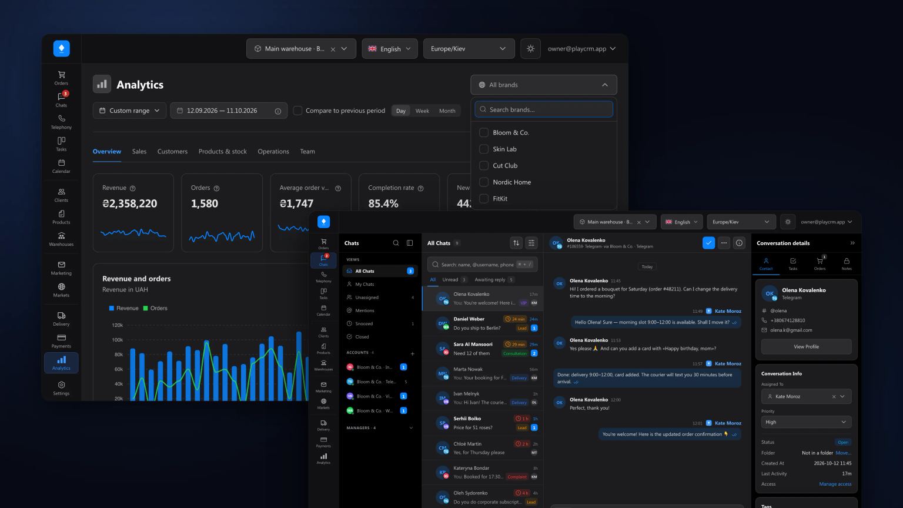This screenshot has width=903, height=508.
Task: Click the Manage access link
Action: 835,484
